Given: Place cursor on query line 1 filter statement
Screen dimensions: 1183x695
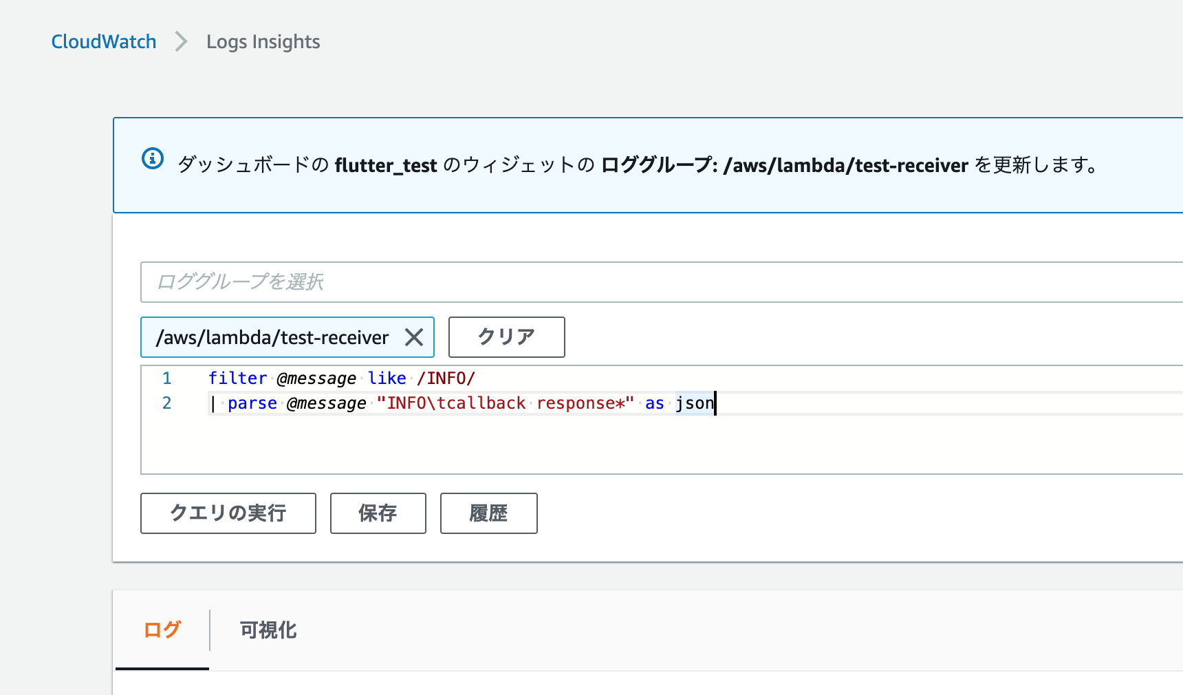Looking at the screenshot, I should pos(237,378).
